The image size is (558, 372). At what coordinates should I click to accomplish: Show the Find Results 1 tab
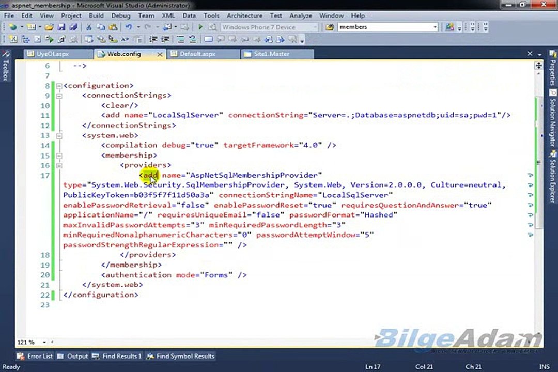117,356
